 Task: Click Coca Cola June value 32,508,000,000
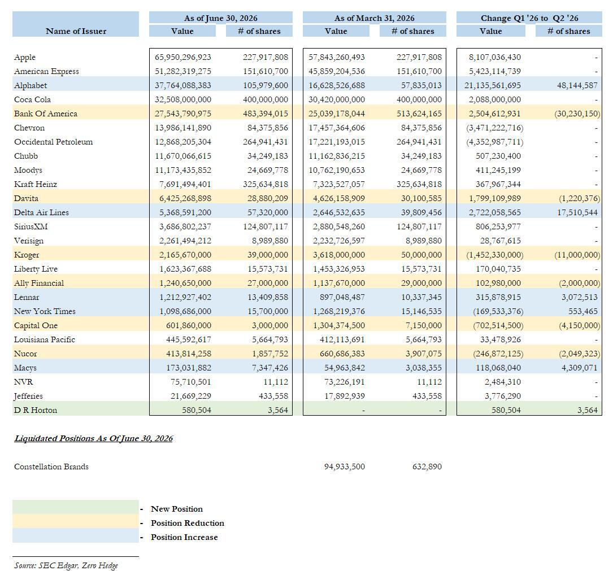[183, 99]
